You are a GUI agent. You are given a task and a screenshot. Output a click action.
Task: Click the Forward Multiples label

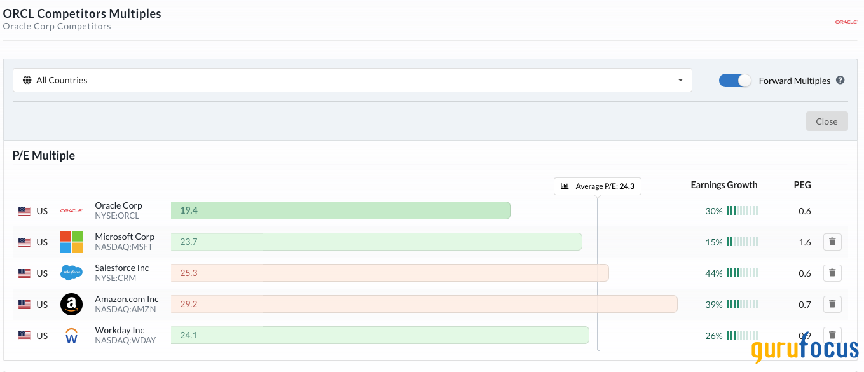[795, 81]
